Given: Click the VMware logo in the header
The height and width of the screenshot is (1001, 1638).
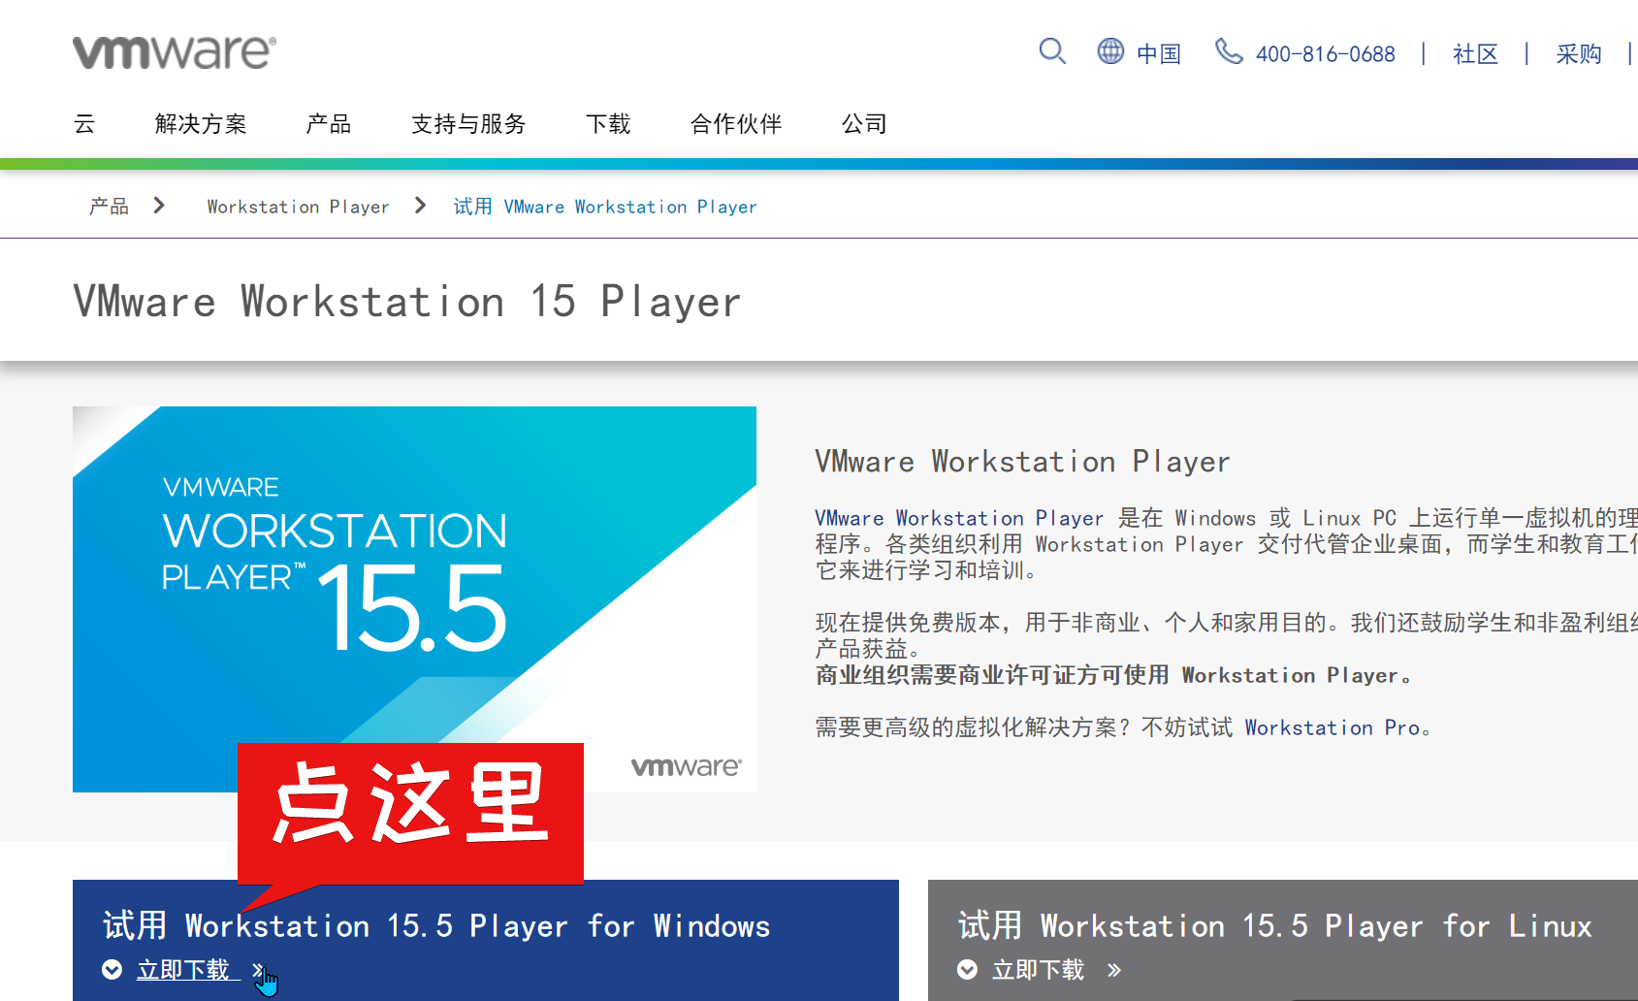Looking at the screenshot, I should pos(175,52).
